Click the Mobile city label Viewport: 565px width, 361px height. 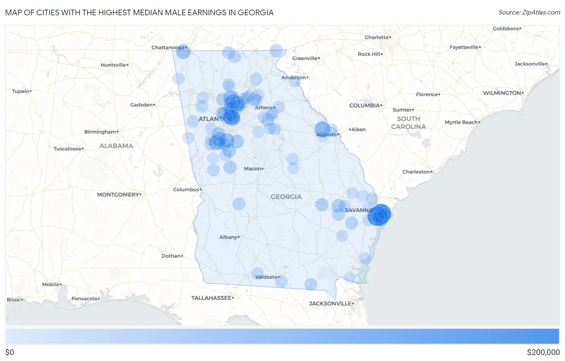pos(51,284)
